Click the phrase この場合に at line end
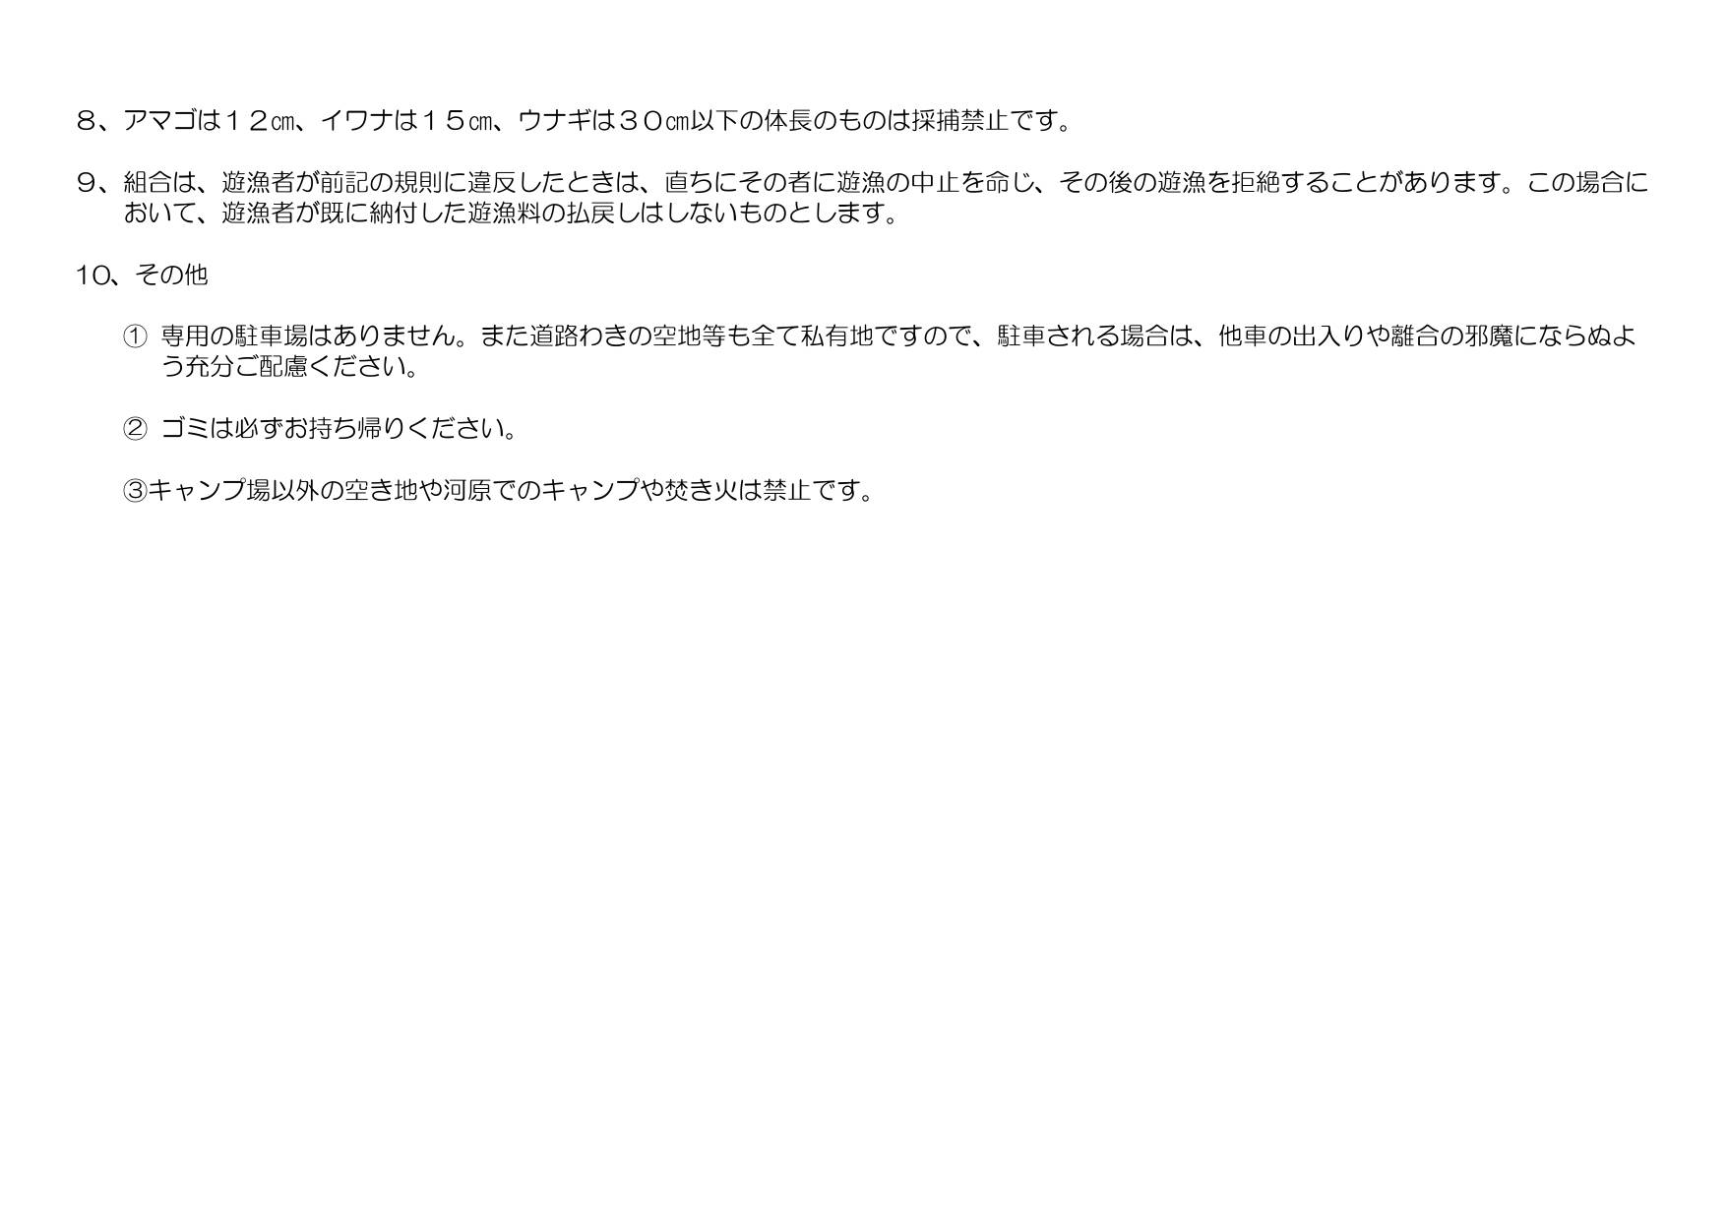This screenshot has height=1221, width=1727. click(x=1586, y=183)
